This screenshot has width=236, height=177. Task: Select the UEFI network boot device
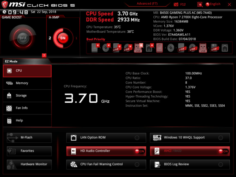click(x=149, y=48)
